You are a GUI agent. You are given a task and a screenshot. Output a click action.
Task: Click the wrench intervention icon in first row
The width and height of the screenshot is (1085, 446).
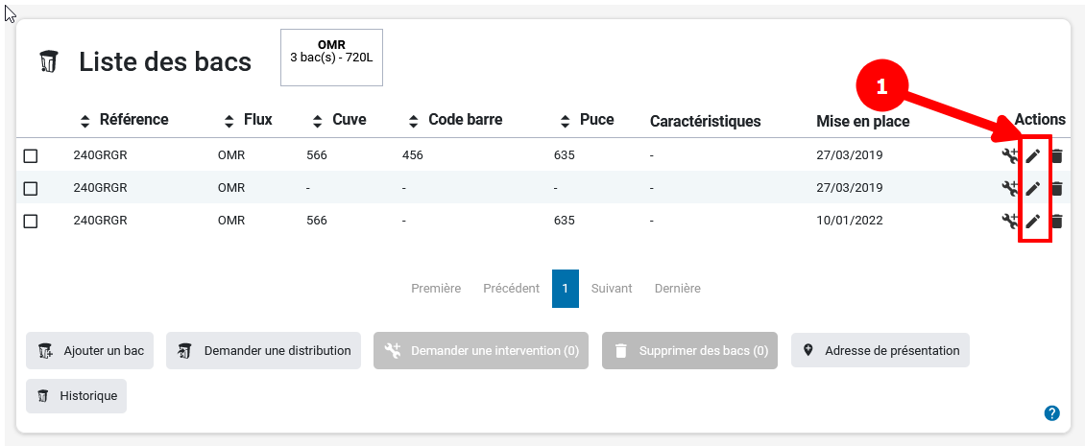pyautogui.click(x=1009, y=155)
